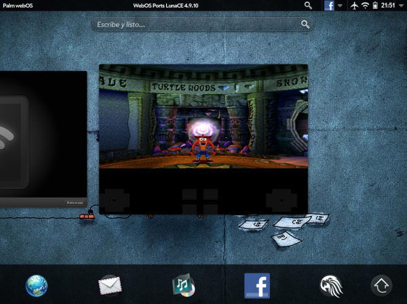Click the magnifier icon in the top status bar
The image size is (407, 304).
pyautogui.click(x=309, y=5)
